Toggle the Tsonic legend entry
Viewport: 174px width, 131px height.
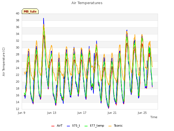116,126
